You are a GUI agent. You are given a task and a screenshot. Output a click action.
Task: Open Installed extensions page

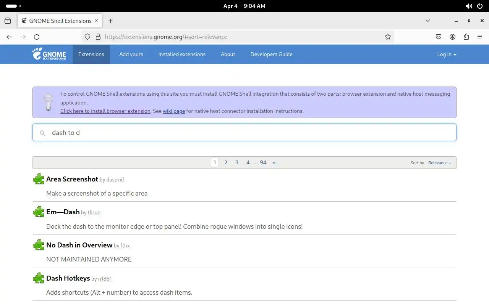click(x=182, y=54)
